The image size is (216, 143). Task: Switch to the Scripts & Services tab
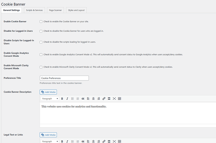tap(34, 10)
